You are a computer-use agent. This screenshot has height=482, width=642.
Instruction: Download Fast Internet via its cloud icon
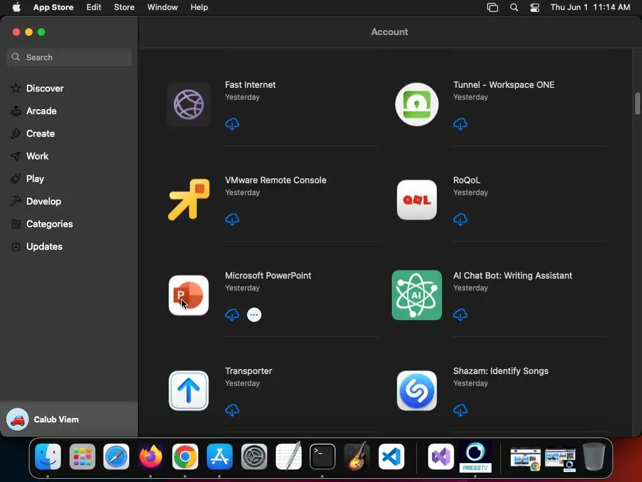point(232,124)
